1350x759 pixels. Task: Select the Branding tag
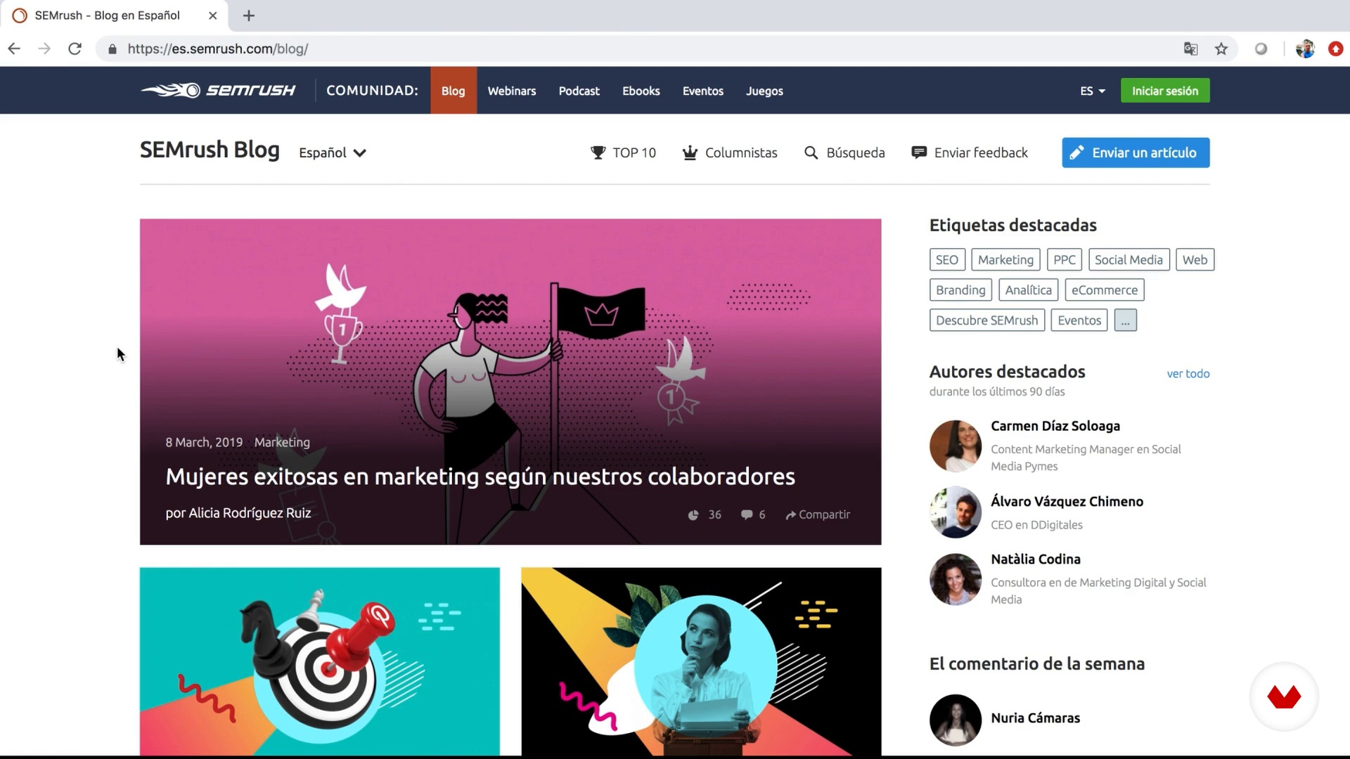pos(960,290)
